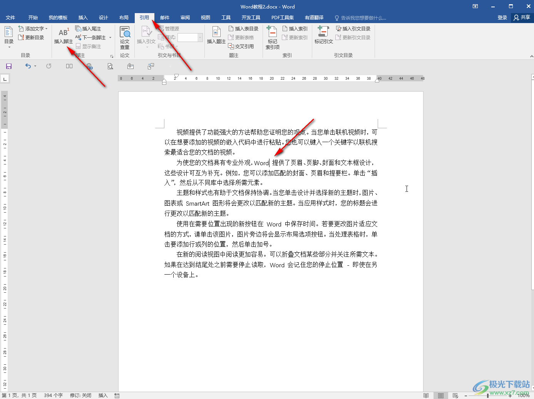
Task: Switch to the Mailings (邮件) tab
Action: pos(165,18)
